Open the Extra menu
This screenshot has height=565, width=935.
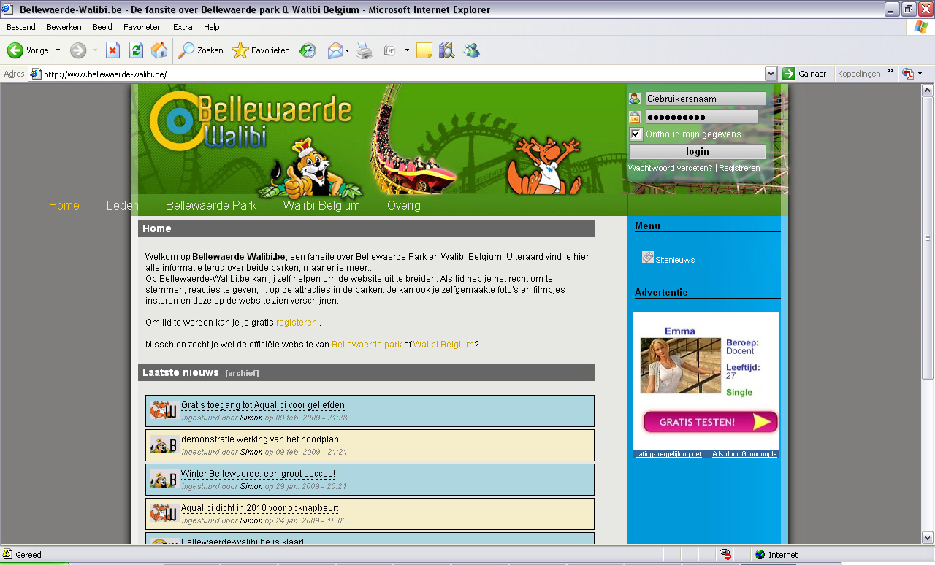183,27
